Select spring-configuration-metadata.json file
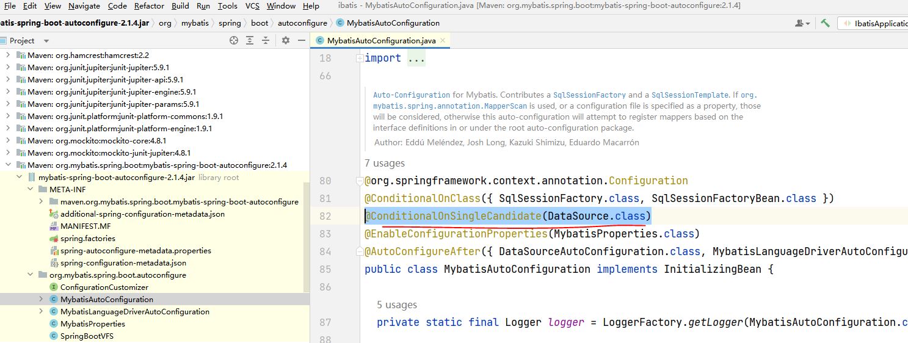908x343 pixels. pyautogui.click(x=123, y=262)
